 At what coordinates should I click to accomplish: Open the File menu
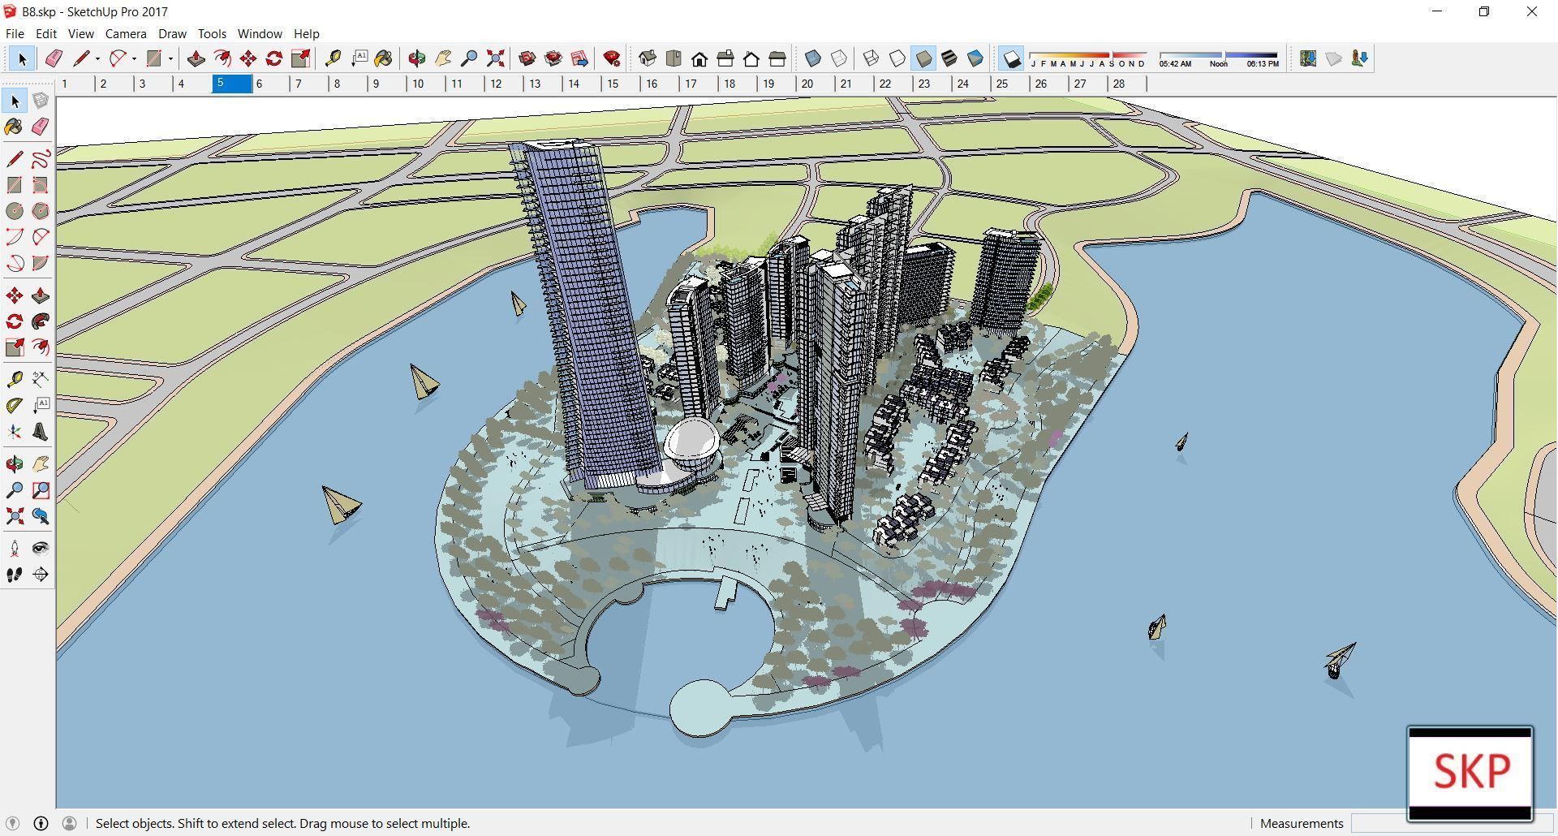[x=15, y=33]
